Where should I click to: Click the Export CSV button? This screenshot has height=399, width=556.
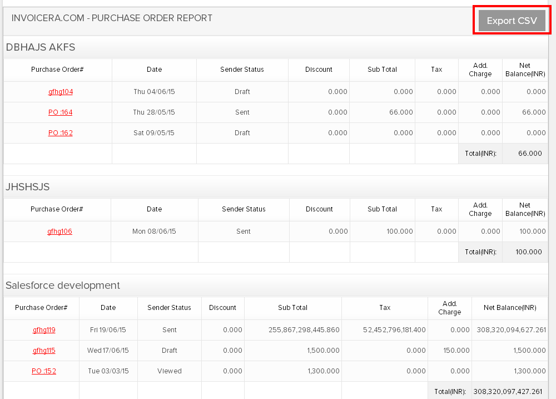[x=512, y=21]
